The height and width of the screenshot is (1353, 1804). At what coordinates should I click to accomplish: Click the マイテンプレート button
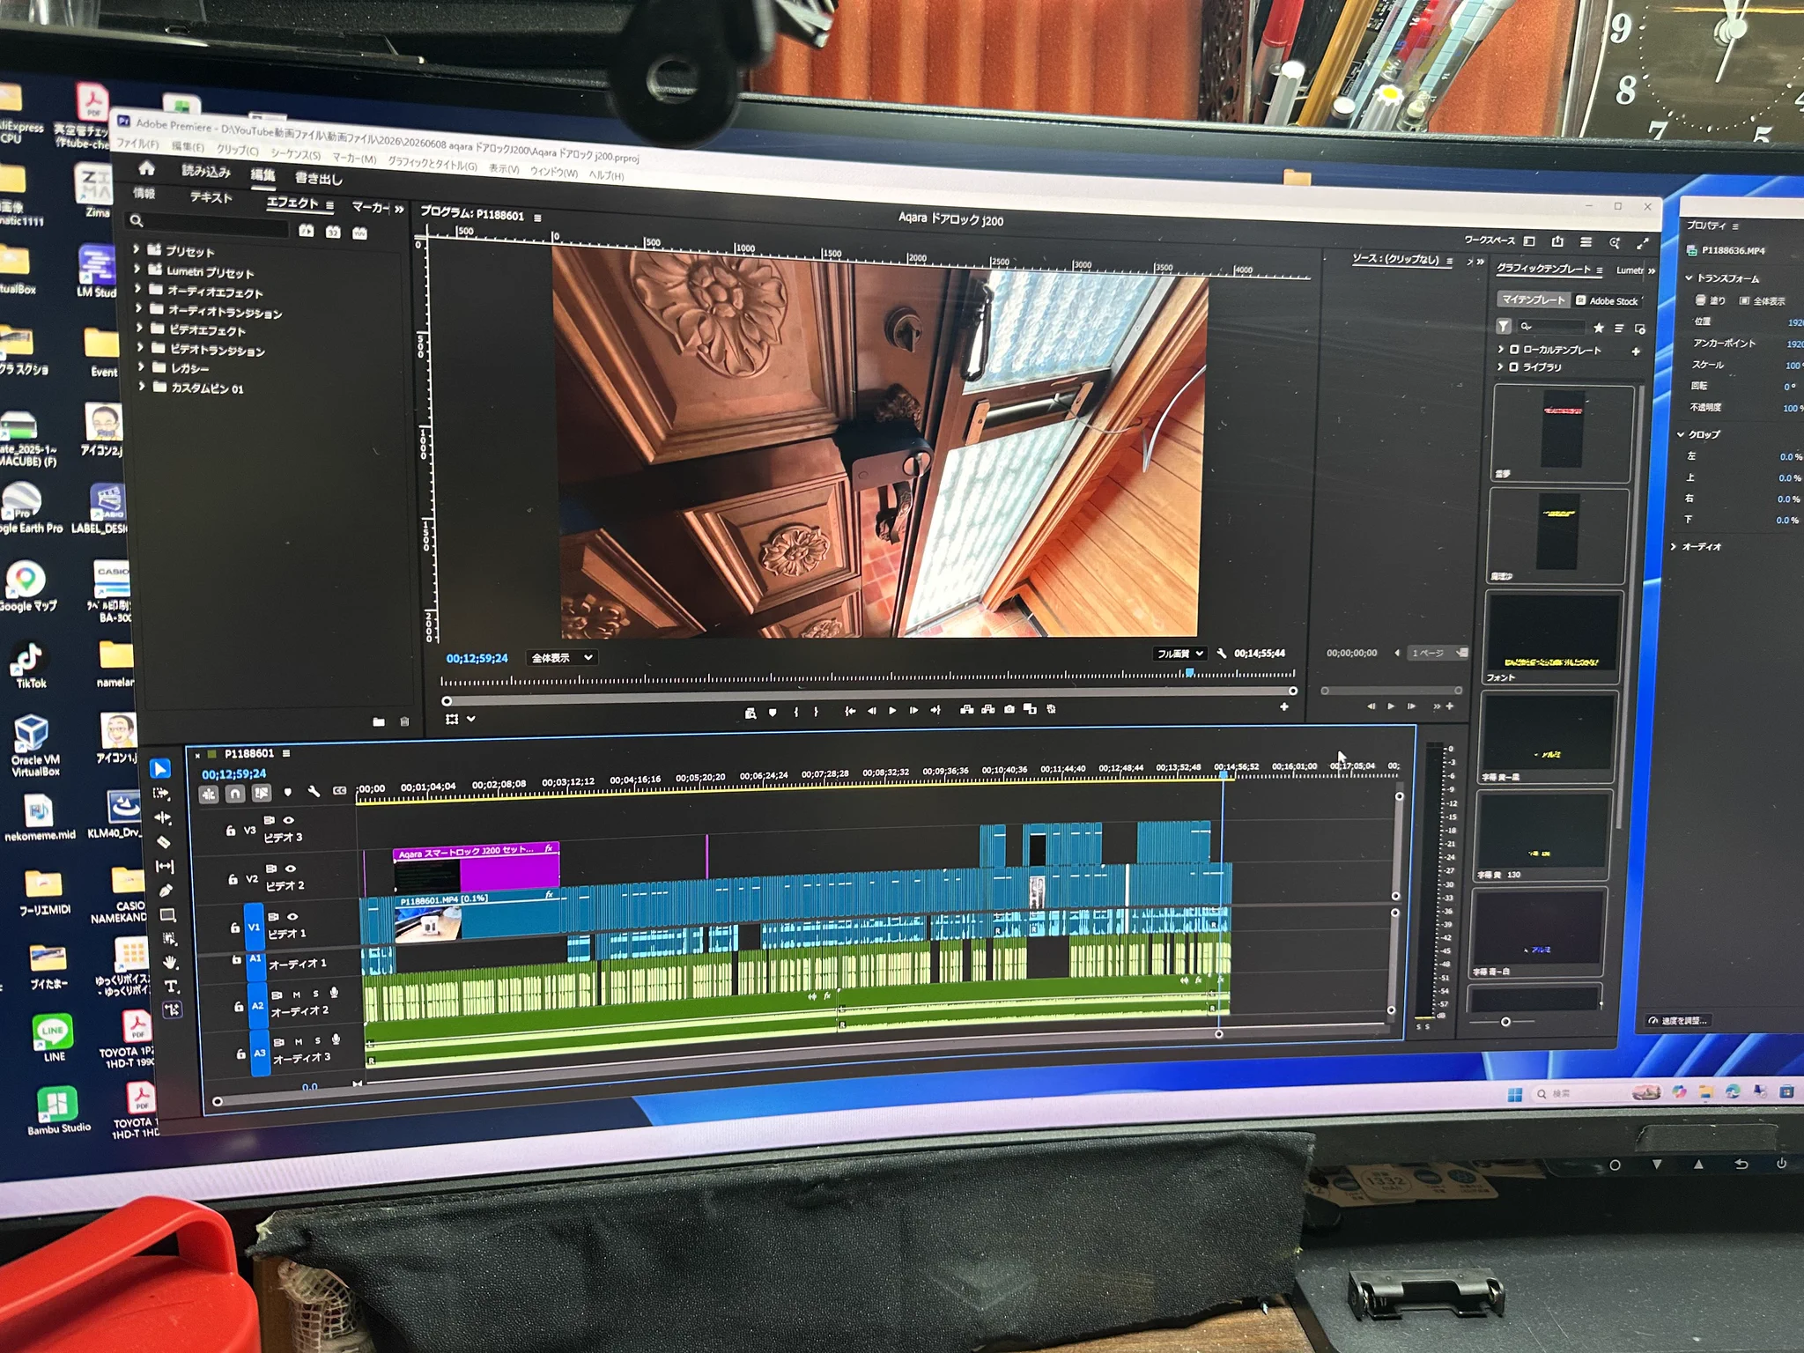click(x=1534, y=299)
